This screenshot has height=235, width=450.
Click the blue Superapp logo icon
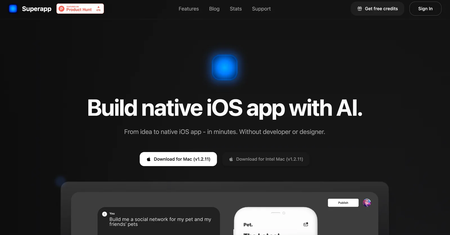click(x=13, y=9)
